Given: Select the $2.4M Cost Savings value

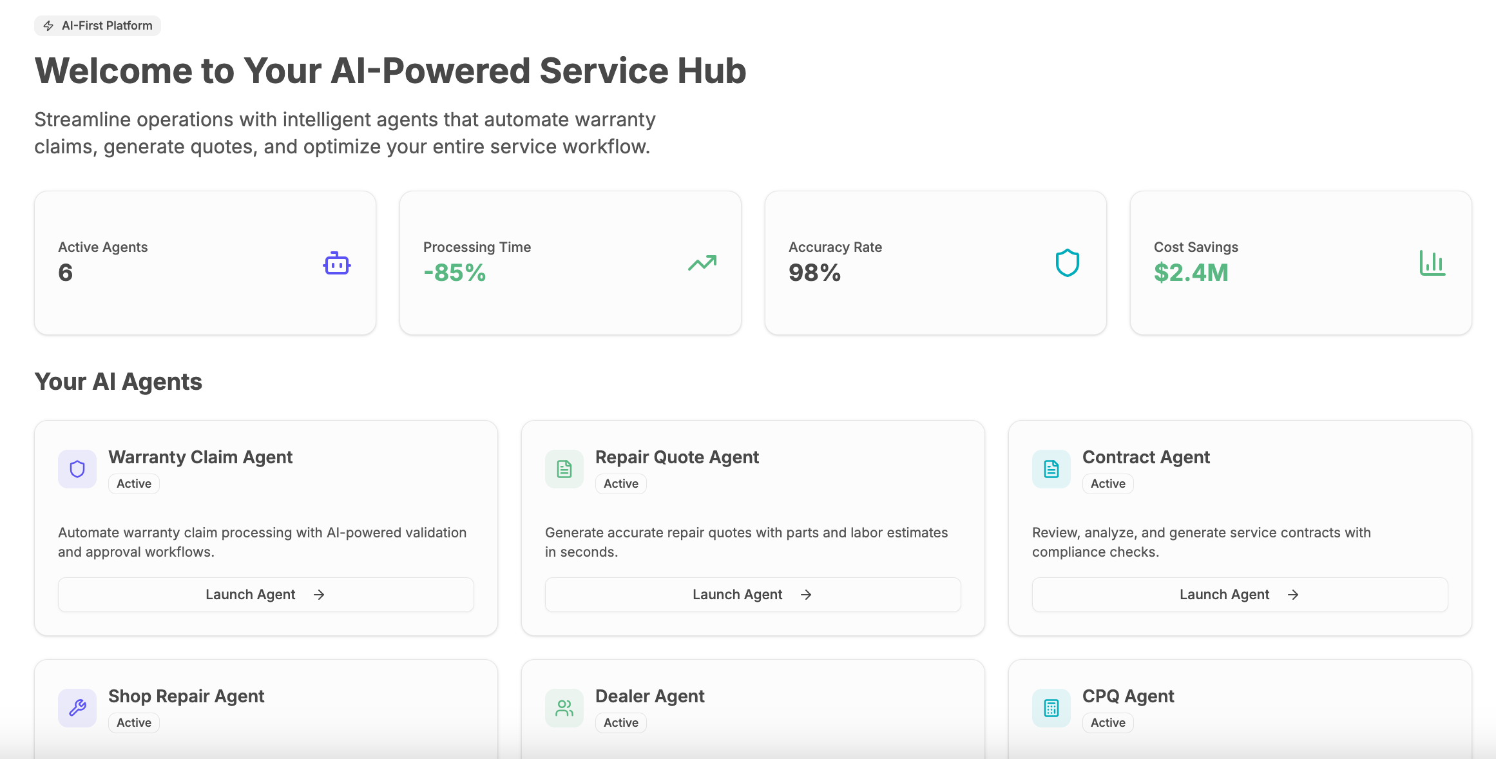Looking at the screenshot, I should click(x=1191, y=273).
